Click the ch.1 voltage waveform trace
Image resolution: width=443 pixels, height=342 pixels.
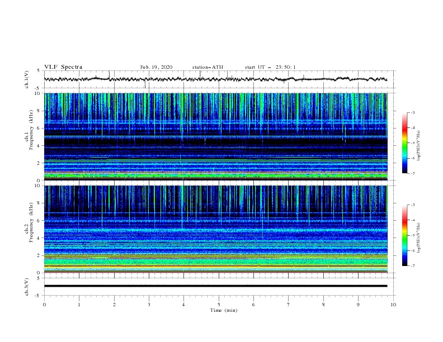(x=215, y=79)
